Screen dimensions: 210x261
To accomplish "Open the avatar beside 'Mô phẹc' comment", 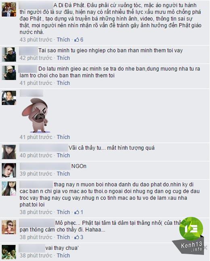I will coord(9,227).
